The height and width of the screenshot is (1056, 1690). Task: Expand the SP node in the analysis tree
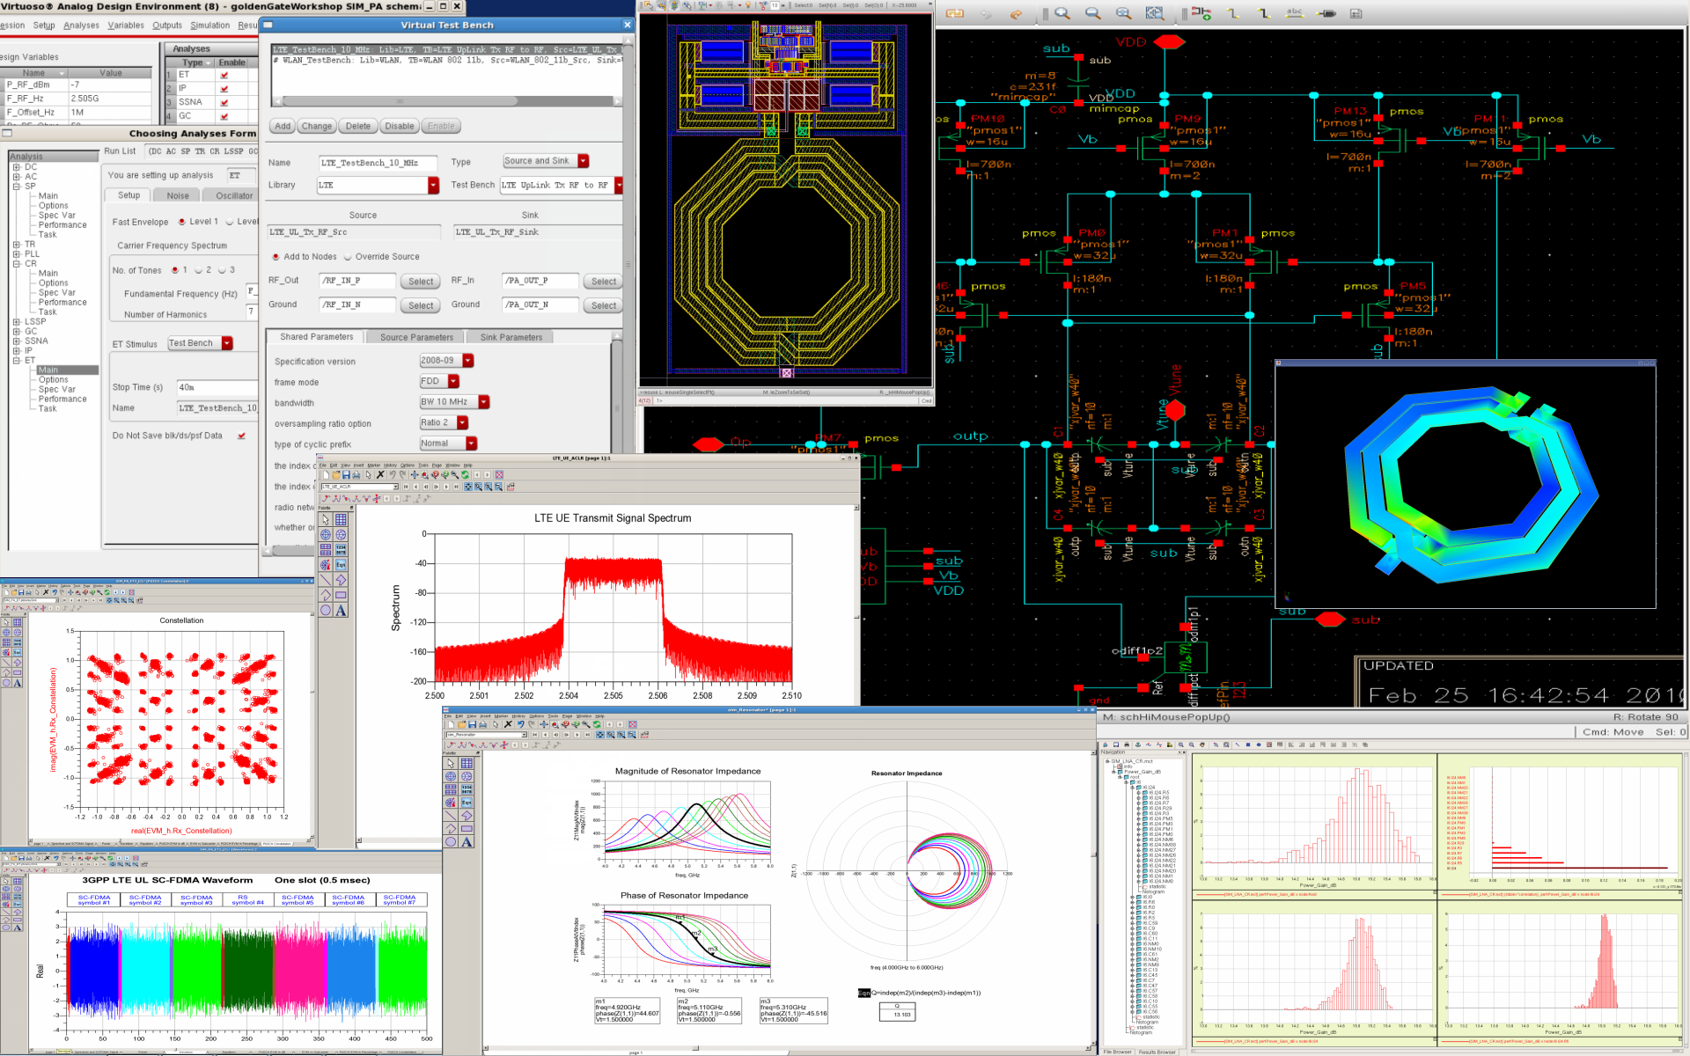[x=14, y=186]
